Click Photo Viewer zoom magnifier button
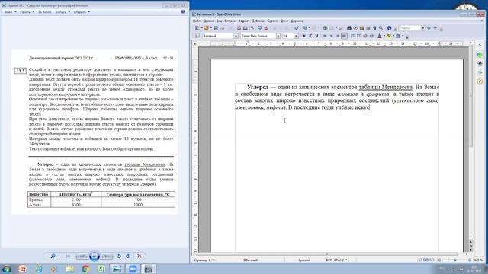The height and width of the screenshot is (274, 488). pyautogui.click(x=54, y=256)
